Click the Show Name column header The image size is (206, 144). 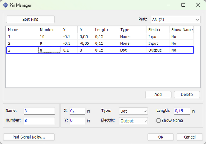pyautogui.click(x=181, y=30)
